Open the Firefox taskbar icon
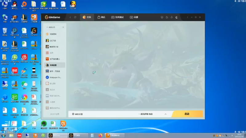This screenshot has width=246, height=138. [100, 136]
